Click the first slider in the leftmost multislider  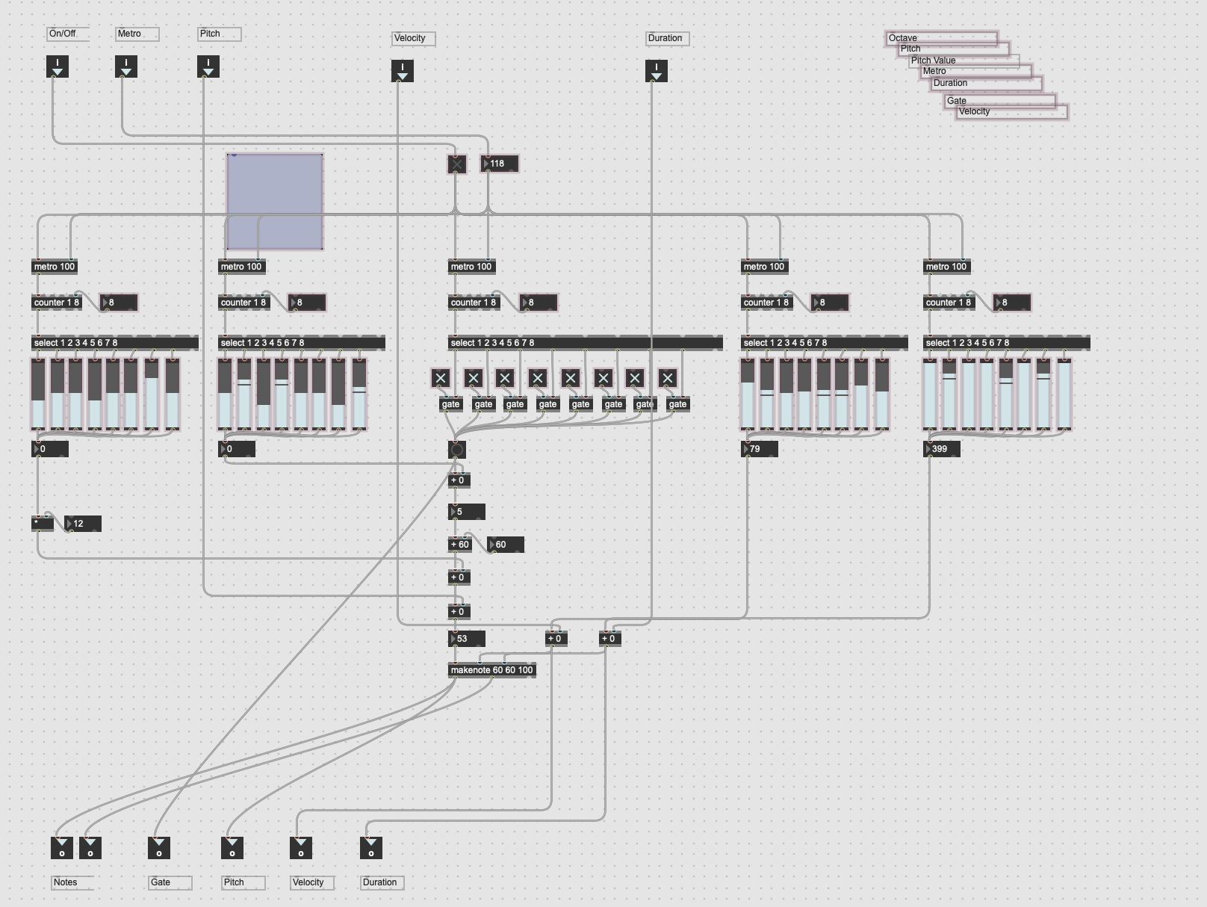click(x=38, y=394)
